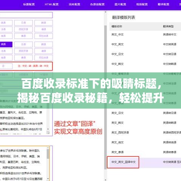Click the center panel scrollbar down arrow
The height and width of the screenshot is (181, 181).
[x=106, y=180]
